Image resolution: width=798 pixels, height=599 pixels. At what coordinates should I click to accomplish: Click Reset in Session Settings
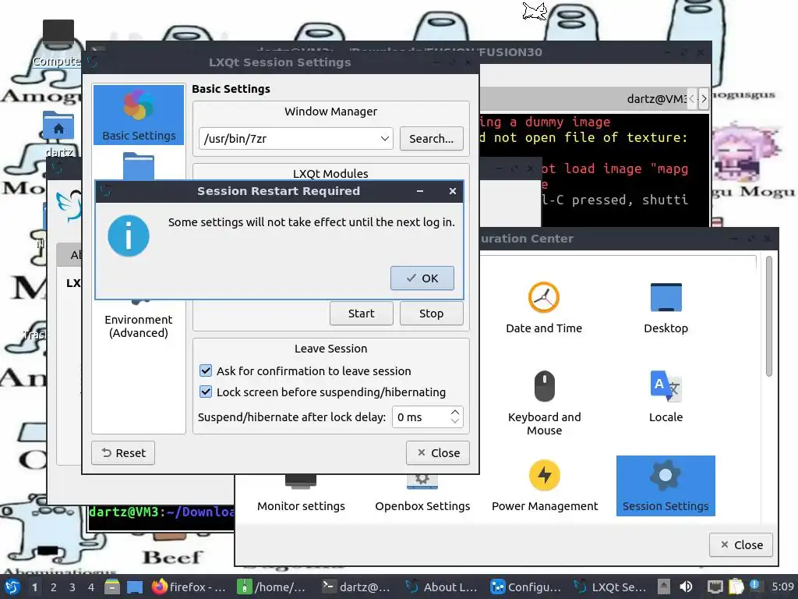123,453
